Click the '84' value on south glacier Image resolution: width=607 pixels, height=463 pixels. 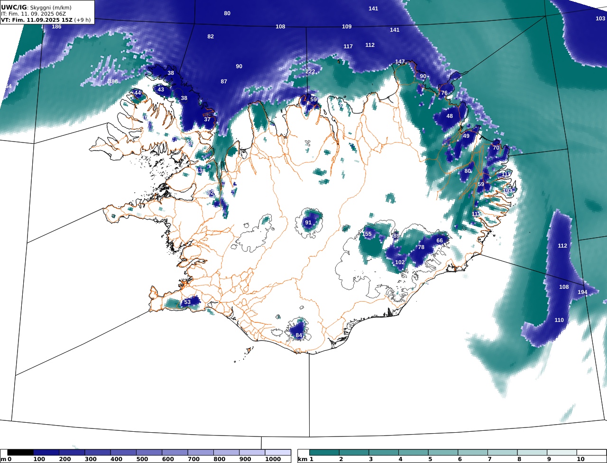[x=299, y=335]
